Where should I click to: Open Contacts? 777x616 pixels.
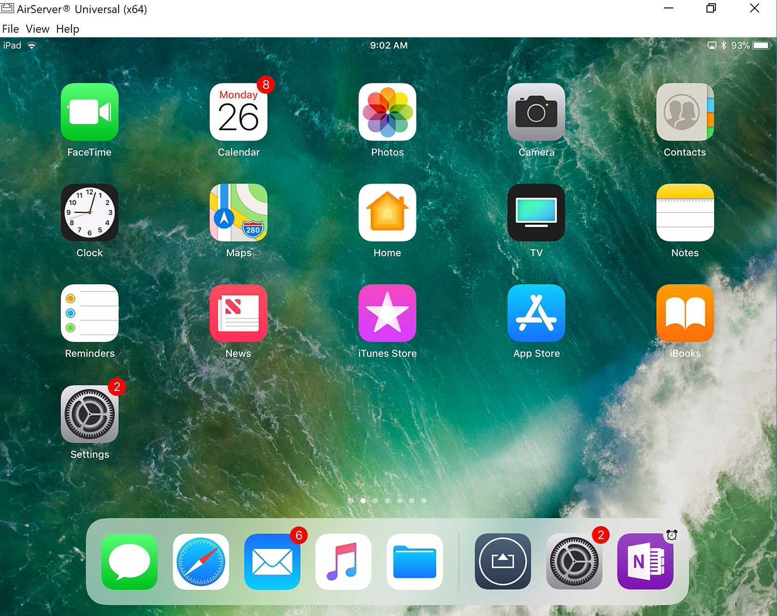pos(685,112)
